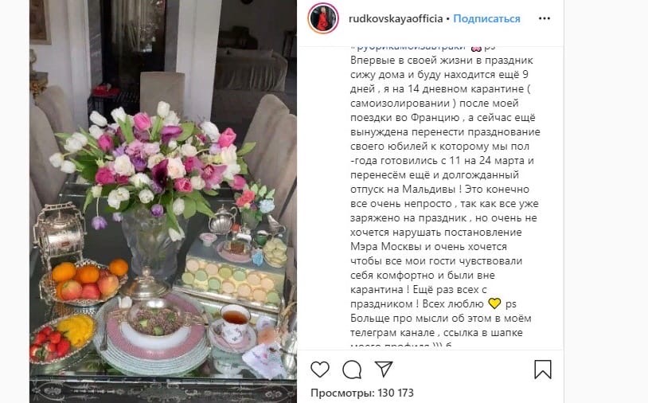This screenshot has width=648, height=403.
Task: Share the post with the paper plane icon
Action: click(x=384, y=369)
